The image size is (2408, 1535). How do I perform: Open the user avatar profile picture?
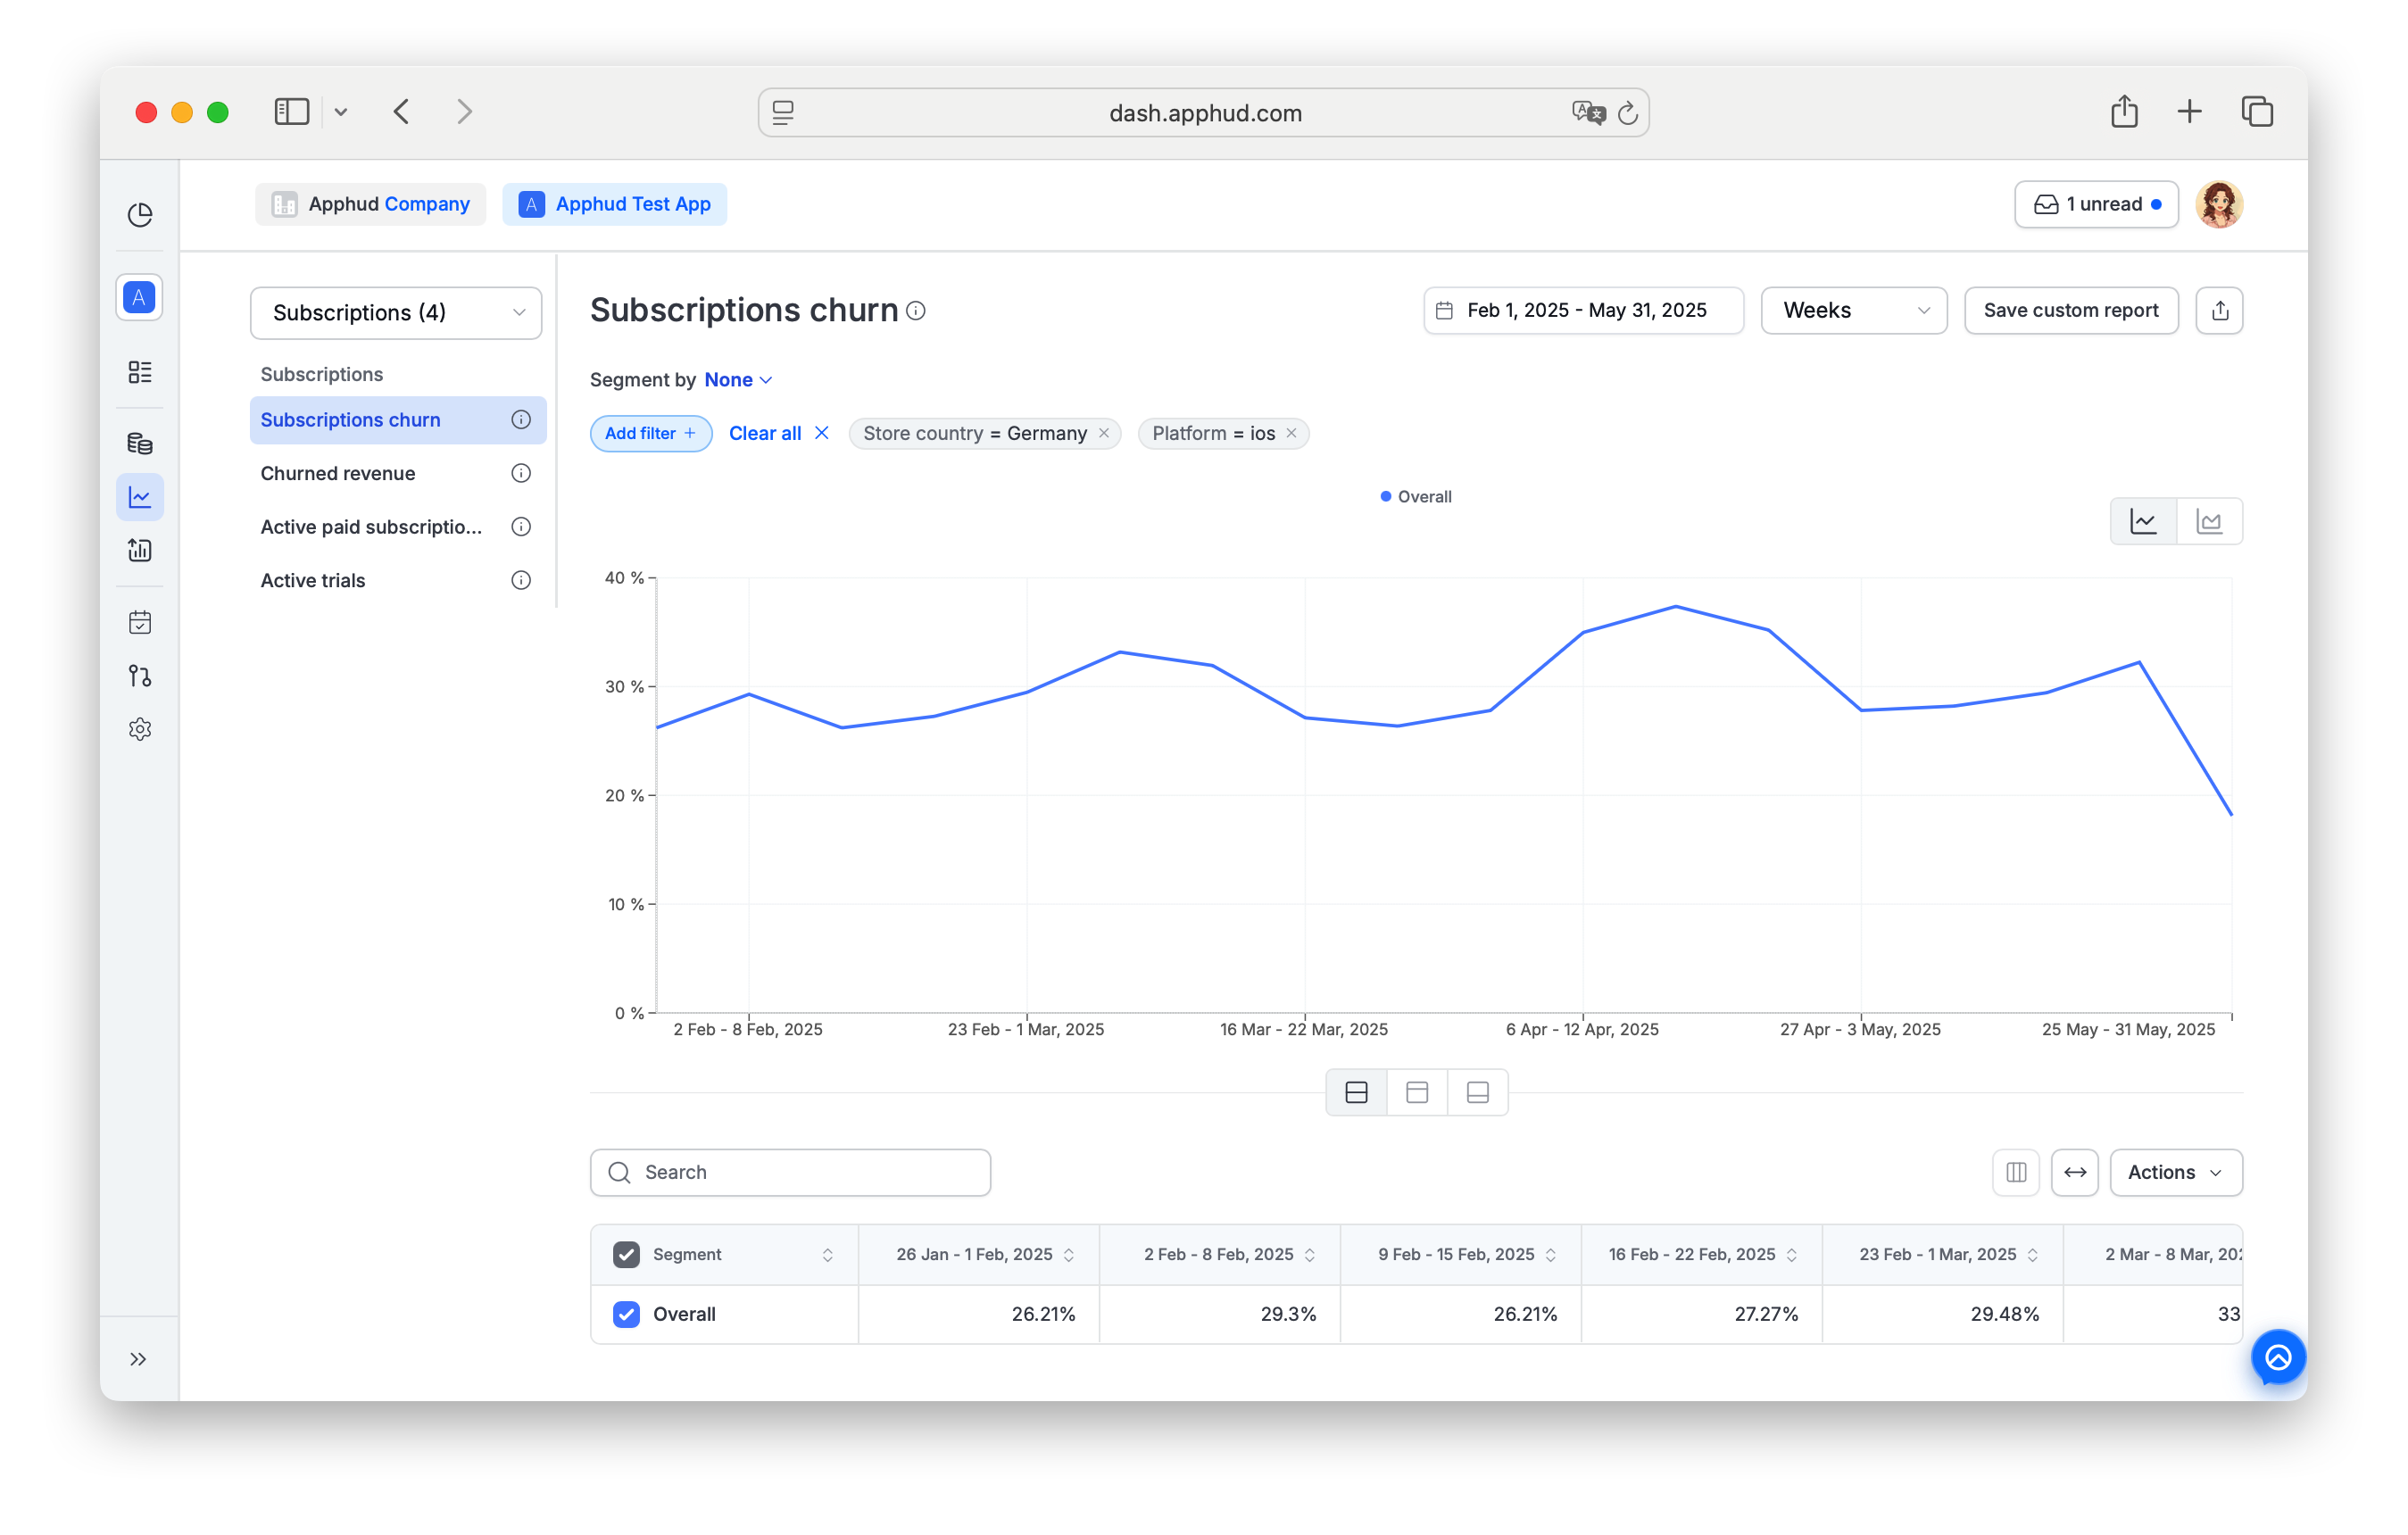tap(2219, 204)
